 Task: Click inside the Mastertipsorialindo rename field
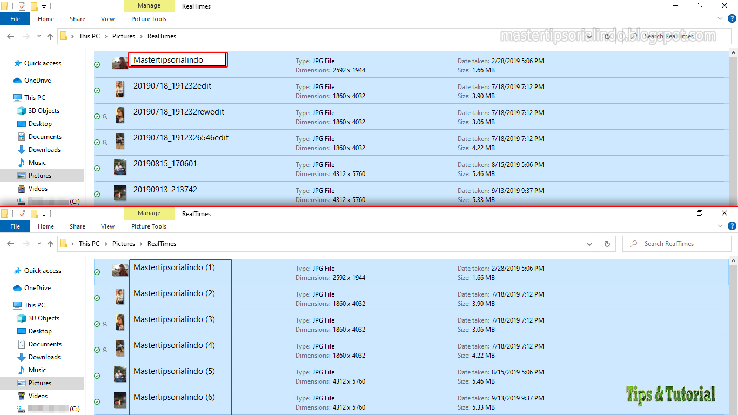pos(177,59)
